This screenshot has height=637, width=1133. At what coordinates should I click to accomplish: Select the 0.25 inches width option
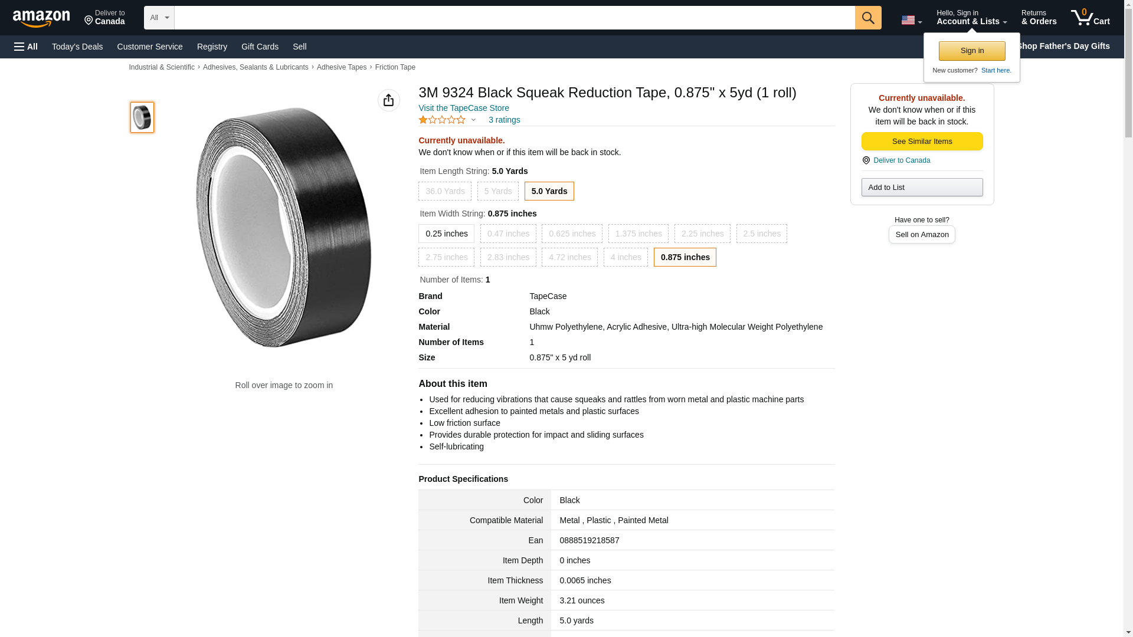[446, 234]
